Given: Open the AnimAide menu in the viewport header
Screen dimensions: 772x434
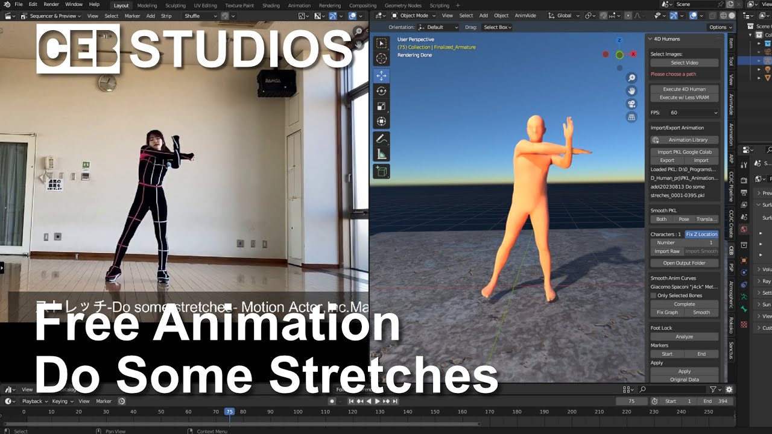Looking at the screenshot, I should point(525,16).
